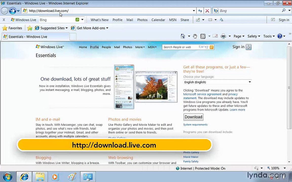Open a new blank tab
The width and height of the screenshot is (292, 182).
point(73,37)
